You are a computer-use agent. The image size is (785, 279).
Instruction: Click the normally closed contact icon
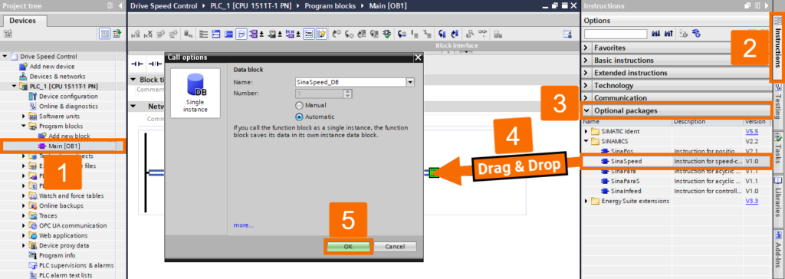154,64
